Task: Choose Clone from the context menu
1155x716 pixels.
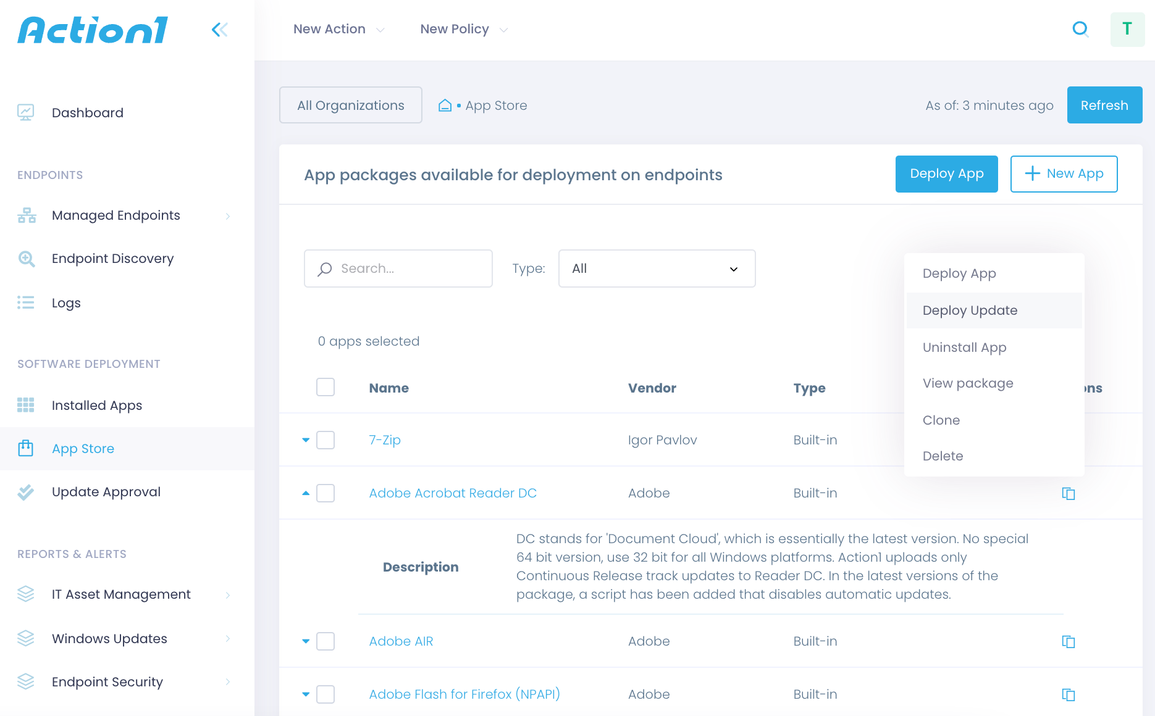Action: (x=994, y=420)
